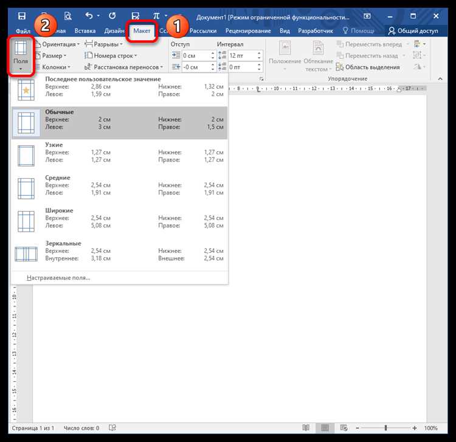The height and width of the screenshot is (442, 456).
Task: Open the Вид tab
Action: [285, 31]
